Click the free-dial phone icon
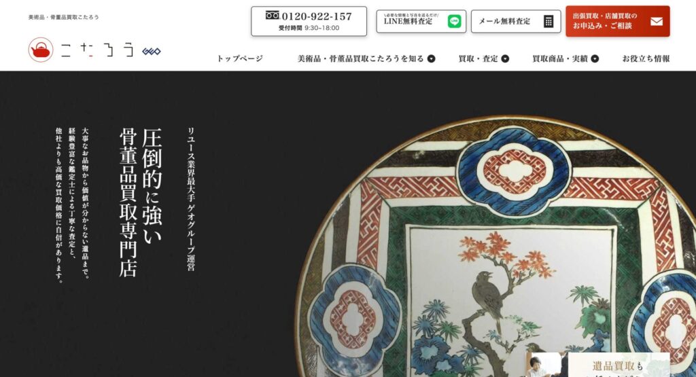 (273, 16)
